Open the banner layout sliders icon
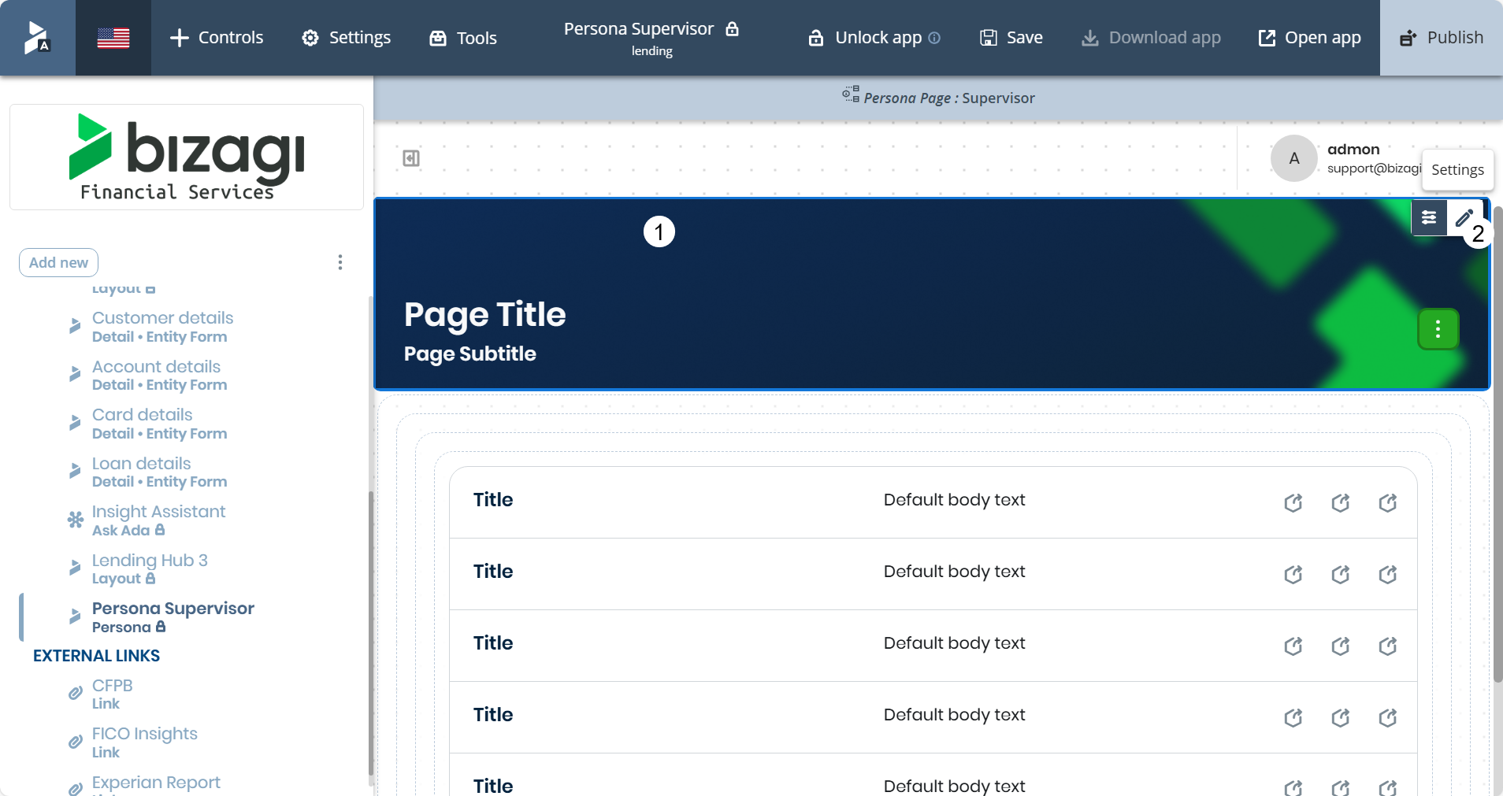The height and width of the screenshot is (796, 1503). (1430, 217)
